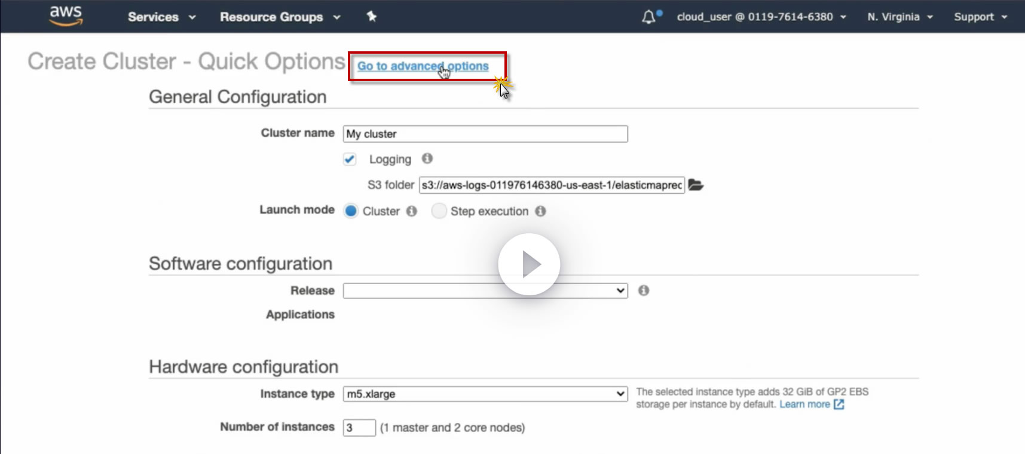
Task: Click the S3 folder path field
Action: point(552,185)
